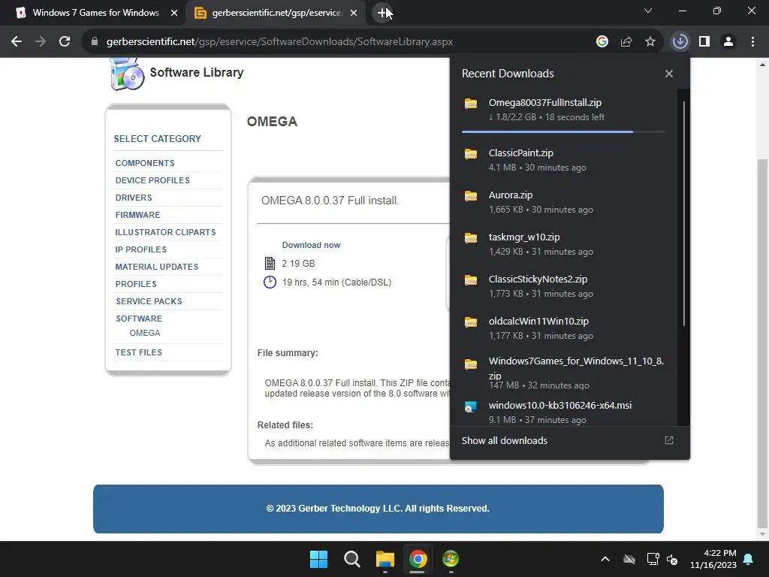Open a new browser tab
Screen dimensions: 769x577
click(382, 13)
